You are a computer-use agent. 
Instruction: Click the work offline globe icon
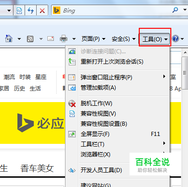point(72,103)
